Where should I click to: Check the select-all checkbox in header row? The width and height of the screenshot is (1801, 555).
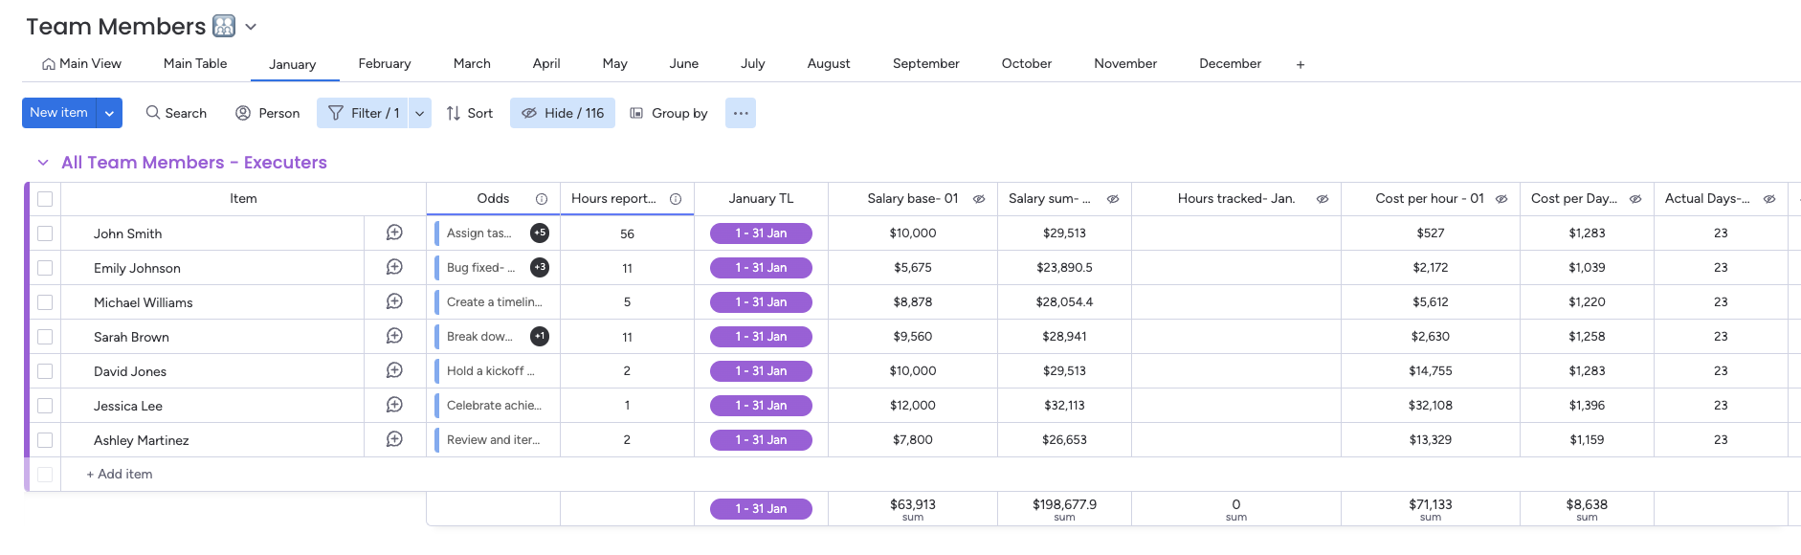(45, 199)
